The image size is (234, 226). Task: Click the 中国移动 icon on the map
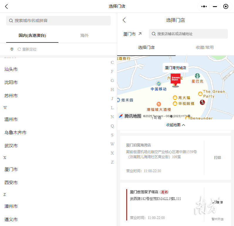159,84
